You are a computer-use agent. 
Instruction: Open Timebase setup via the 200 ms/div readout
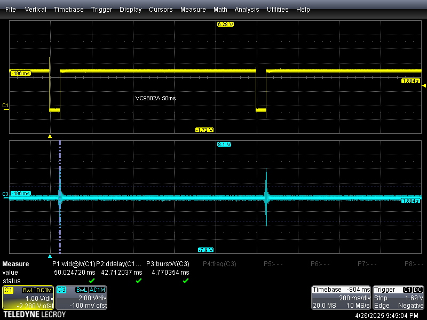tap(354, 298)
